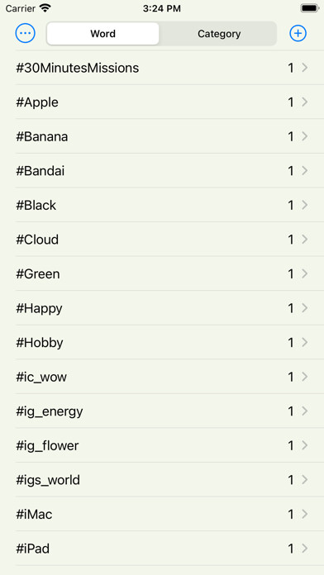Switch to the Word segment
The width and height of the screenshot is (324, 575).
click(x=102, y=34)
